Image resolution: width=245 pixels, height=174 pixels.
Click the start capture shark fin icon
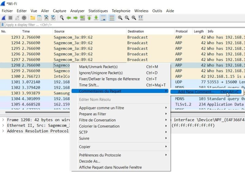[x=4, y=18]
